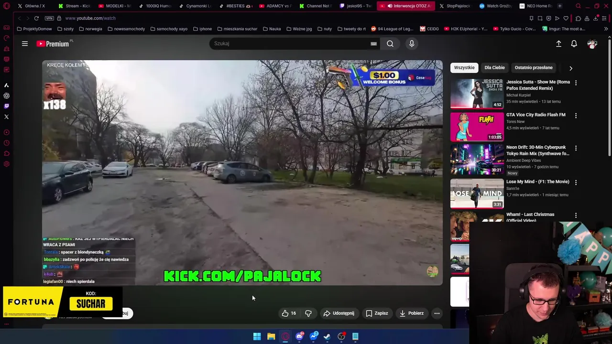
Task: Open a new browser tab
Action: [560, 6]
